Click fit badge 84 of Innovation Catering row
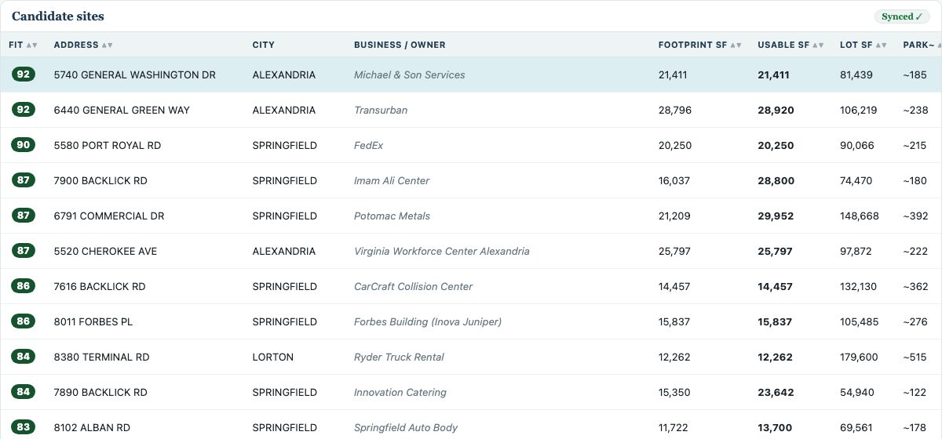942x439 pixels. pyautogui.click(x=24, y=392)
